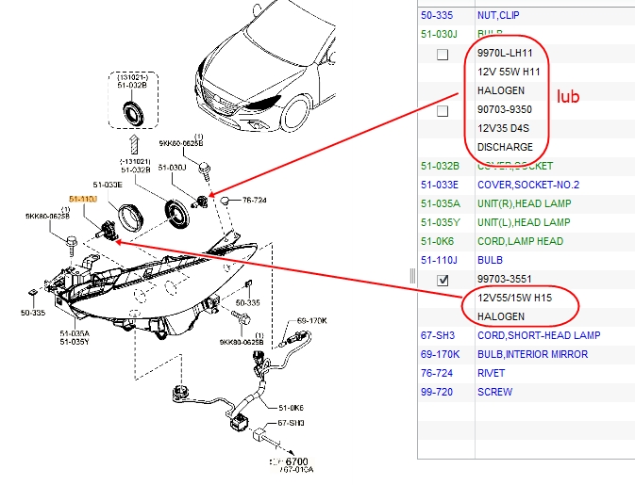This screenshot has width=635, height=485.
Task: Select the RIVET row in list
Action: coord(493,373)
